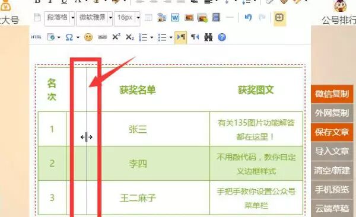356x217 pixels.
Task: Open find and replace binoculars icon
Action: (208, 37)
